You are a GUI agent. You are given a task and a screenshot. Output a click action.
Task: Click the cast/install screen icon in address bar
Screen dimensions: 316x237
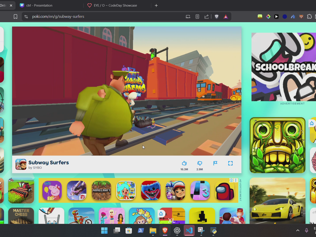[x=188, y=17]
